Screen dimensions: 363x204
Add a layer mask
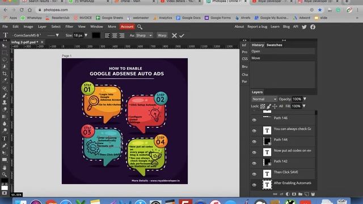point(294,194)
